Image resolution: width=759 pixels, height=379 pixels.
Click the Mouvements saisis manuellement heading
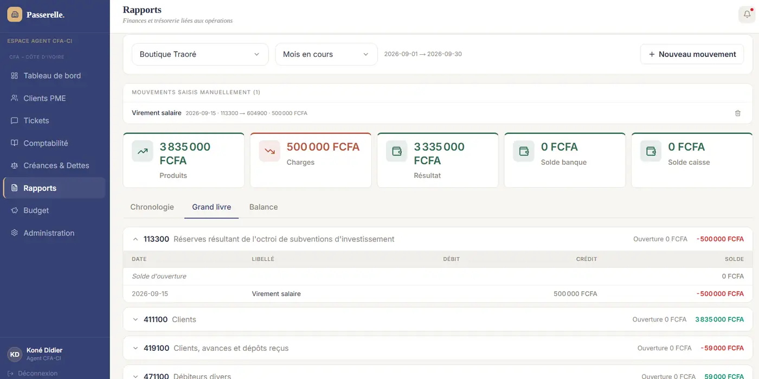196,92
